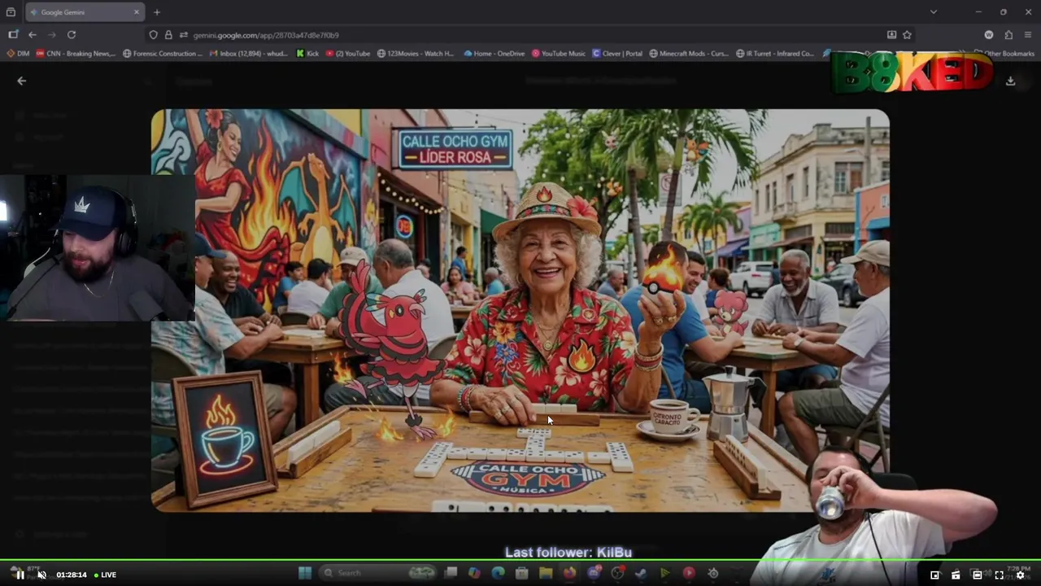Open the DIM bookmark
The width and height of the screenshot is (1041, 586).
(17, 54)
